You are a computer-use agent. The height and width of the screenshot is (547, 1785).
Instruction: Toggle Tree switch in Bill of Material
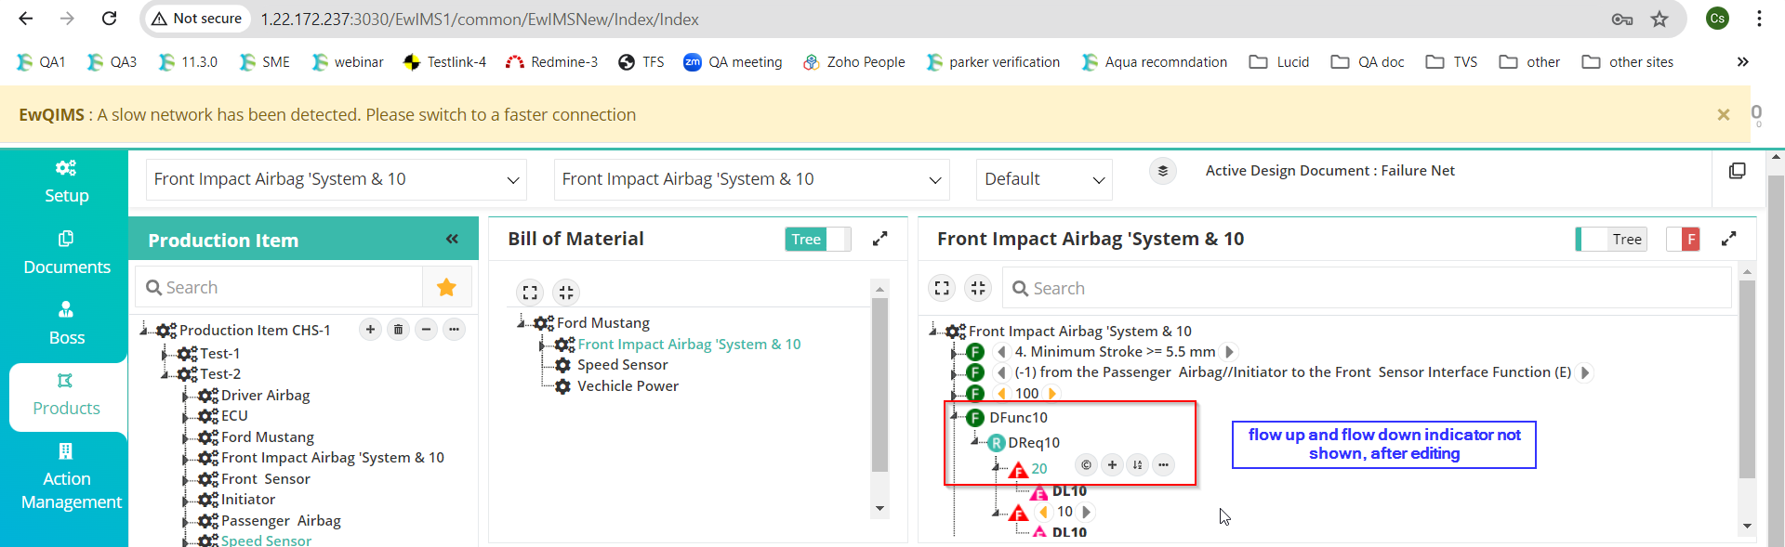818,239
